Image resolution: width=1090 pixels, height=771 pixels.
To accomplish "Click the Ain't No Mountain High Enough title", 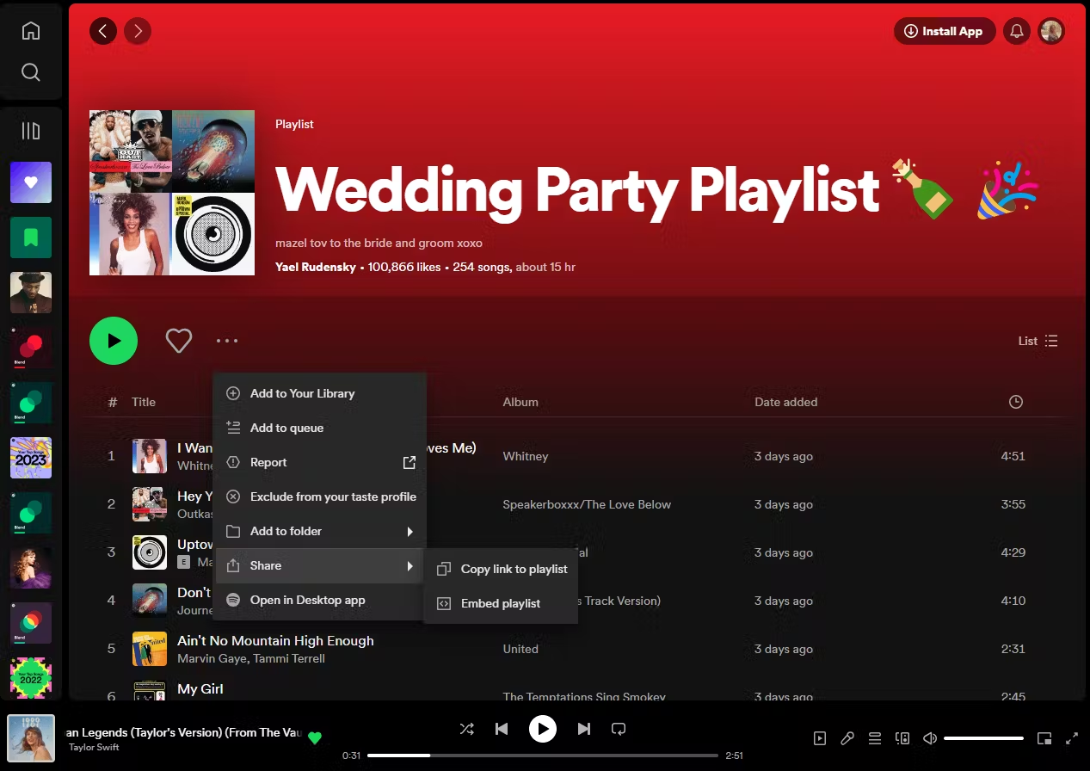I will (275, 640).
